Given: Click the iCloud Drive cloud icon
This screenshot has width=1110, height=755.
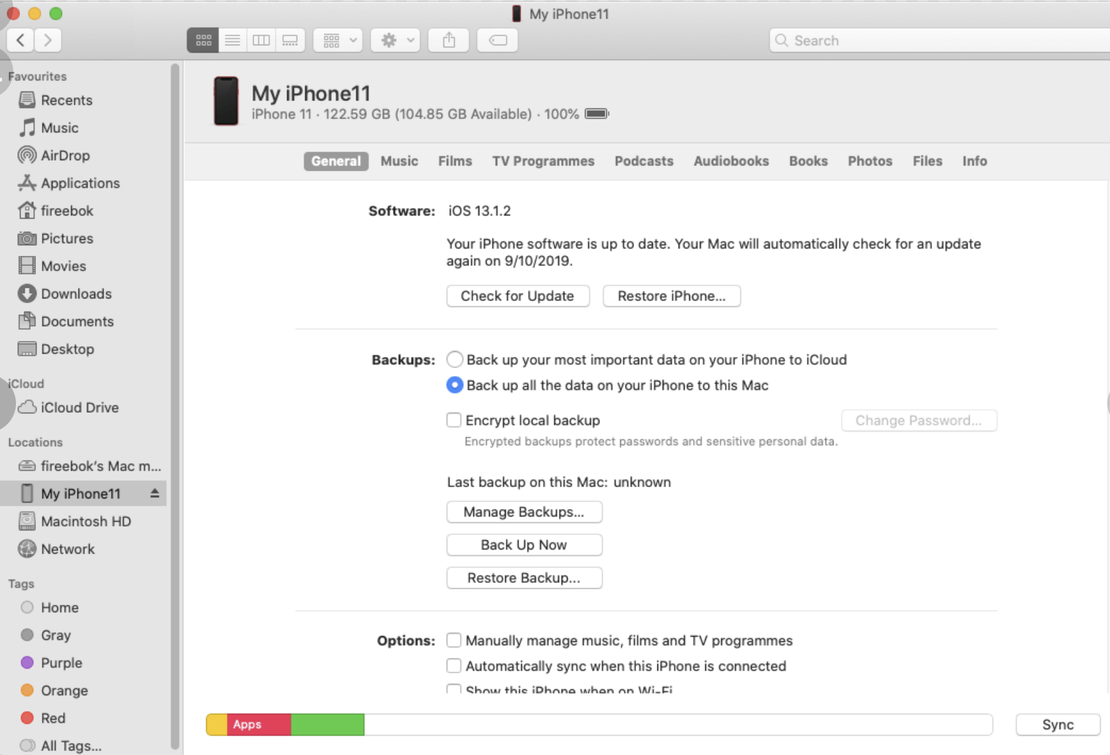Looking at the screenshot, I should [27, 407].
